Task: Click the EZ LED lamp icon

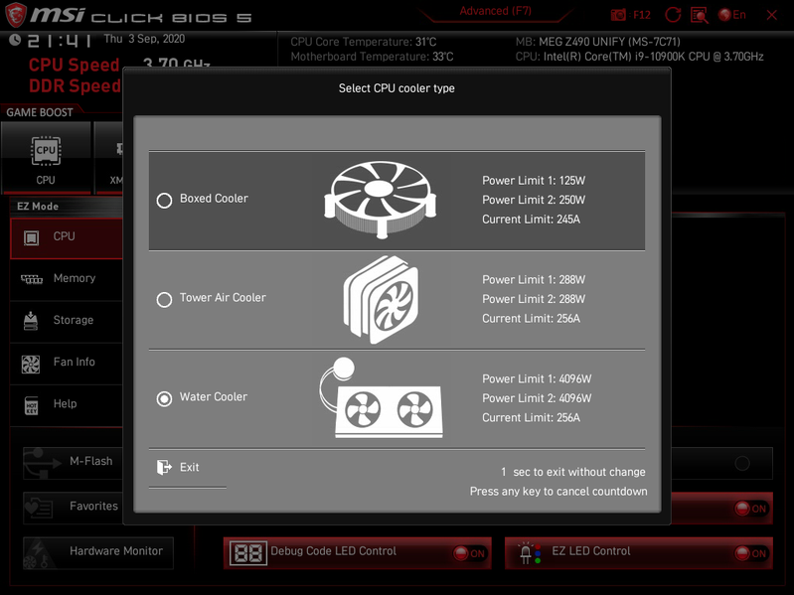Action: point(530,553)
